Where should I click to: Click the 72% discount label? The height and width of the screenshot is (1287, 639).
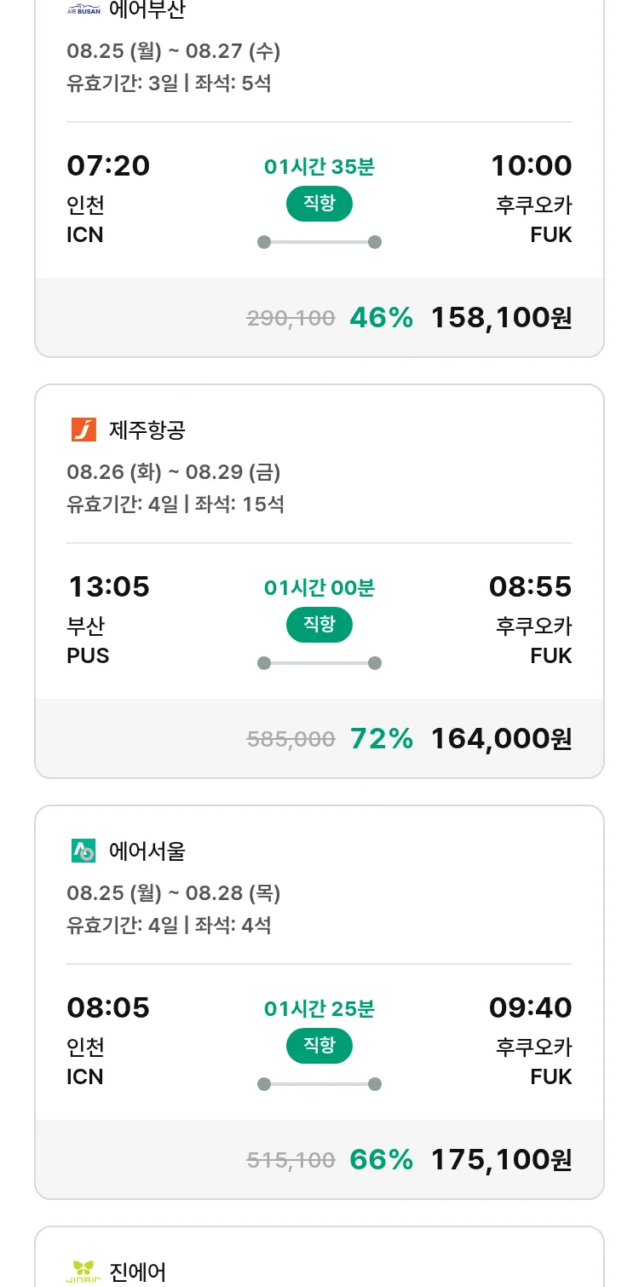pos(382,739)
